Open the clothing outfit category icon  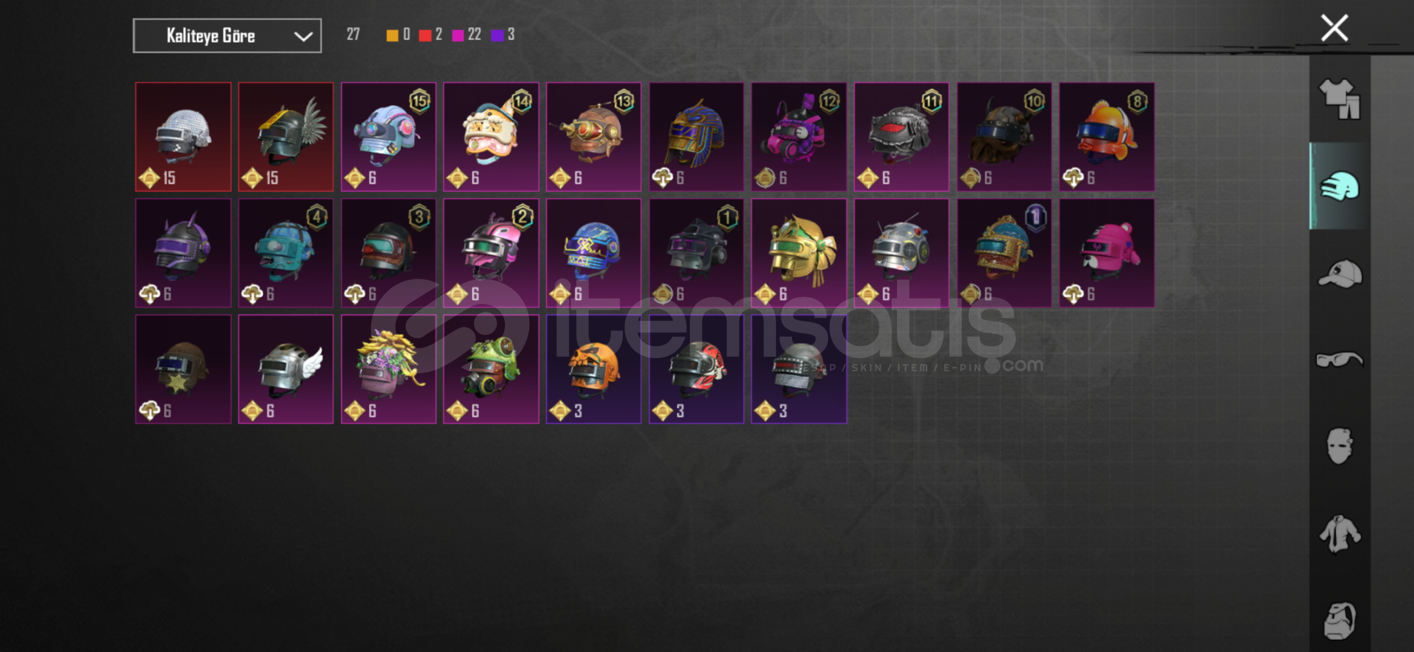(1339, 99)
